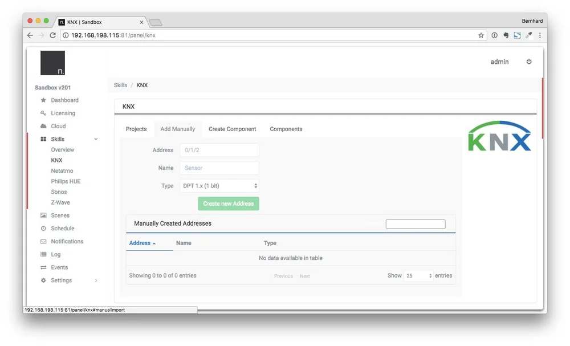Viewport: 570px width, 346px height.
Task: Click the Scenes sidebar link
Action: [60, 215]
